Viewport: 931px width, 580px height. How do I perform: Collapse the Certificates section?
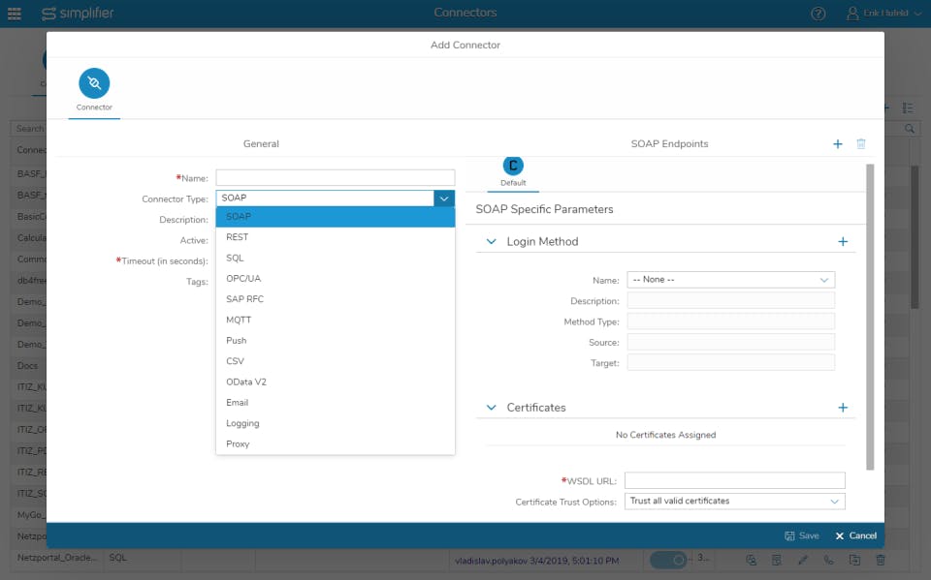[491, 408]
